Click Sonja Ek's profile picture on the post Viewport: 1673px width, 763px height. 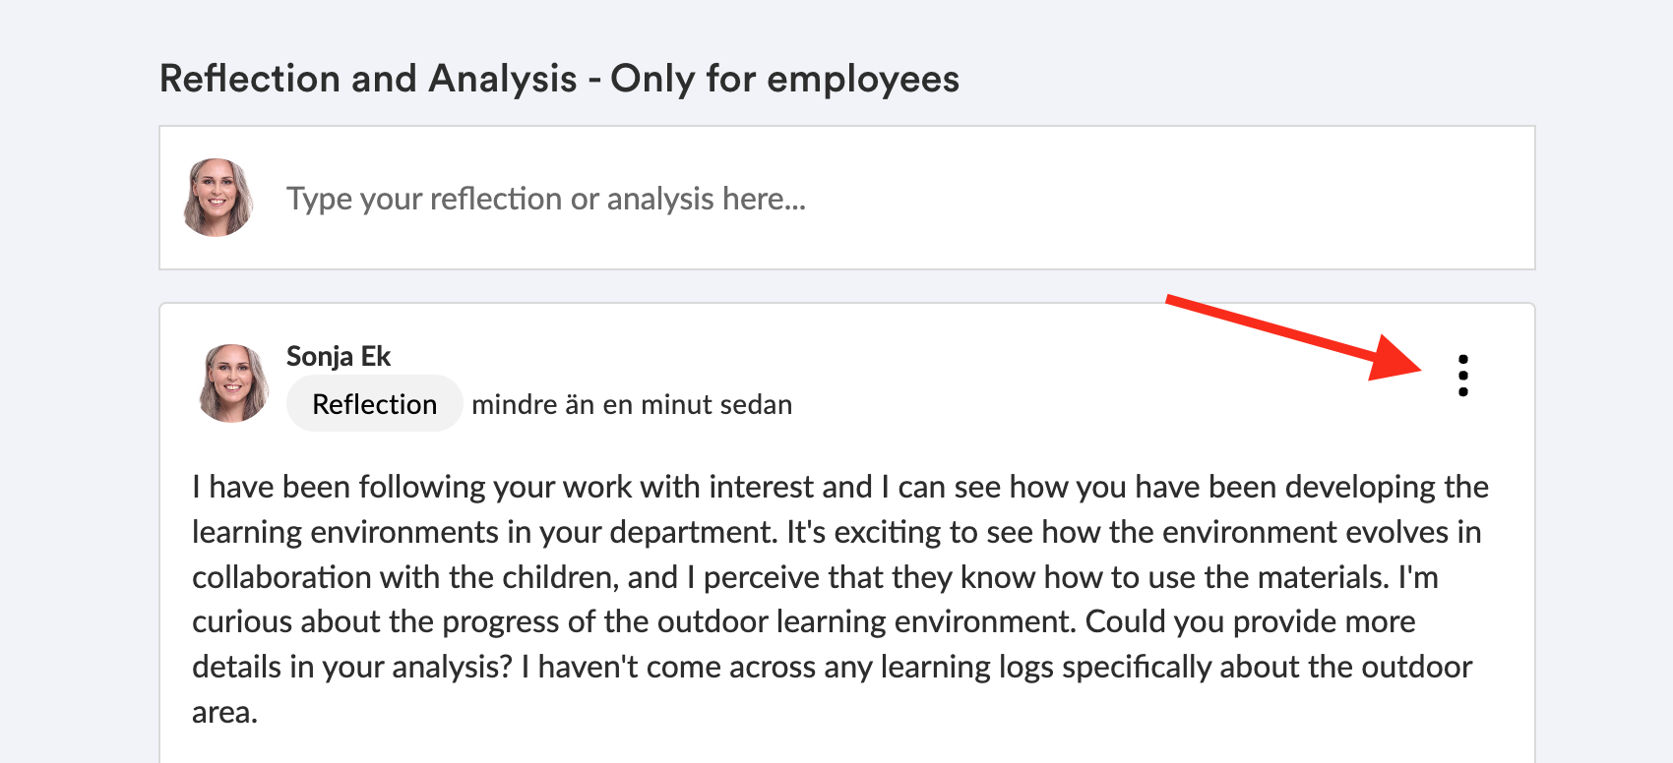point(233,383)
